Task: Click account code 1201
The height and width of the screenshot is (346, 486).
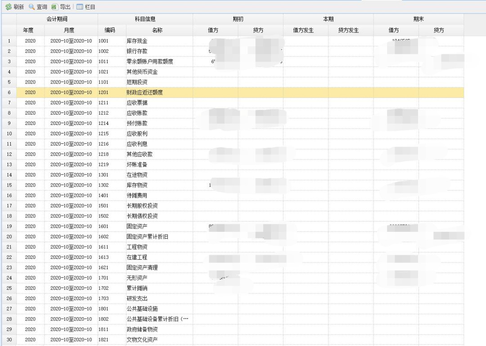Action: coord(103,92)
